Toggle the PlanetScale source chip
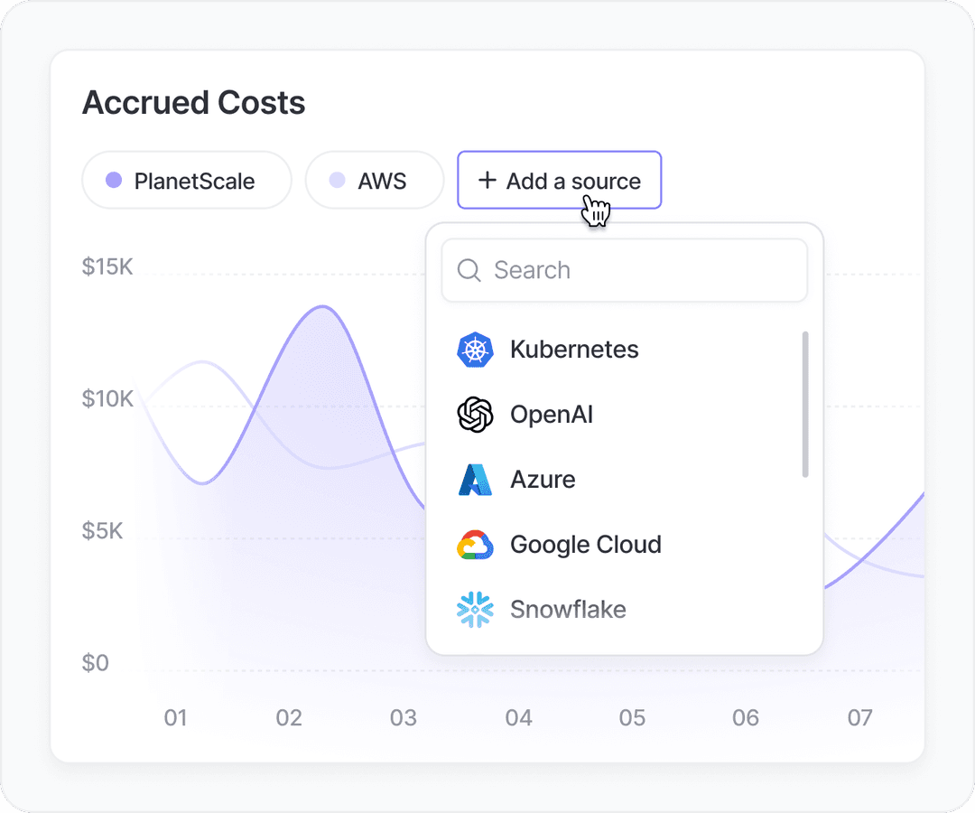975x813 pixels. coord(187,181)
